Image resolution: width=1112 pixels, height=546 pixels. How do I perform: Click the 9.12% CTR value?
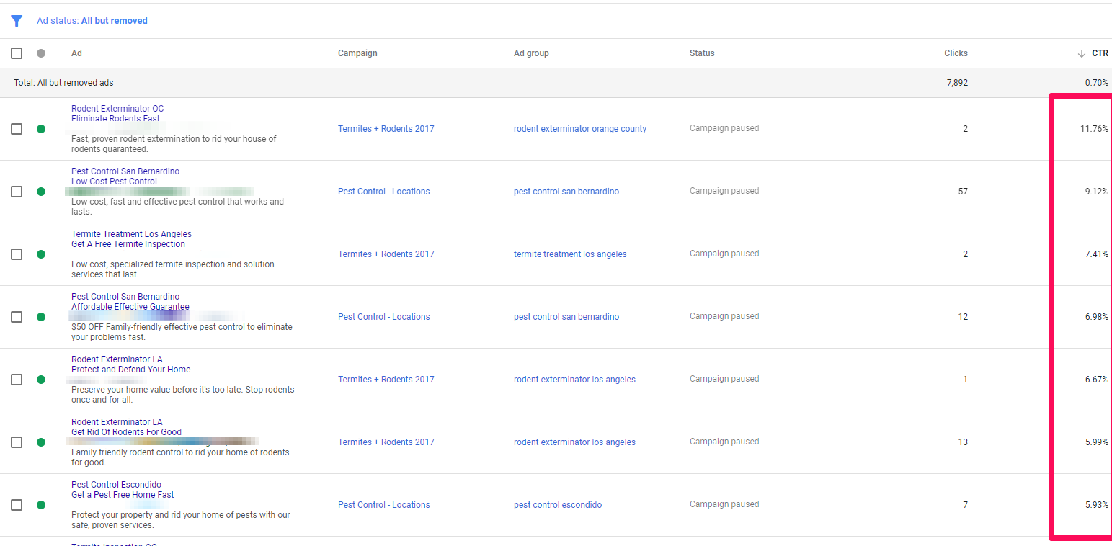click(x=1097, y=192)
